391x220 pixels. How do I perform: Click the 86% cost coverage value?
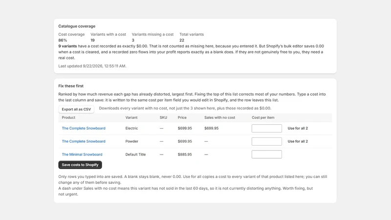click(x=63, y=40)
